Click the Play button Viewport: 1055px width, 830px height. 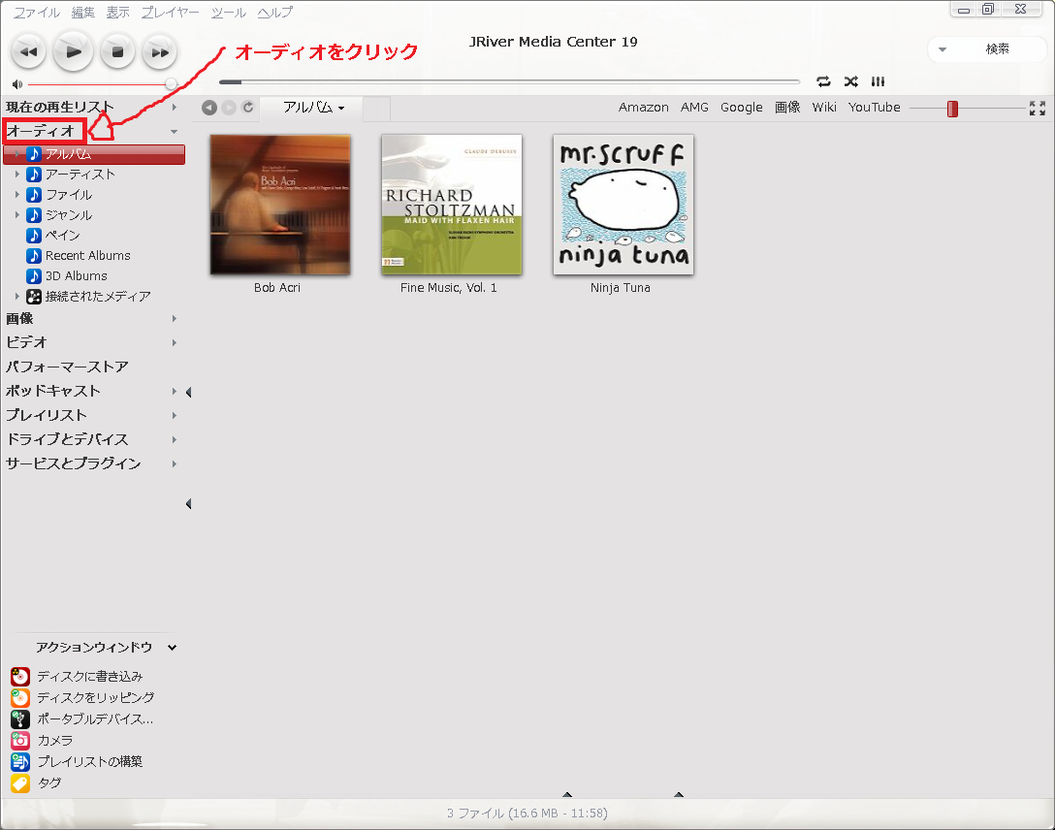coord(73,51)
